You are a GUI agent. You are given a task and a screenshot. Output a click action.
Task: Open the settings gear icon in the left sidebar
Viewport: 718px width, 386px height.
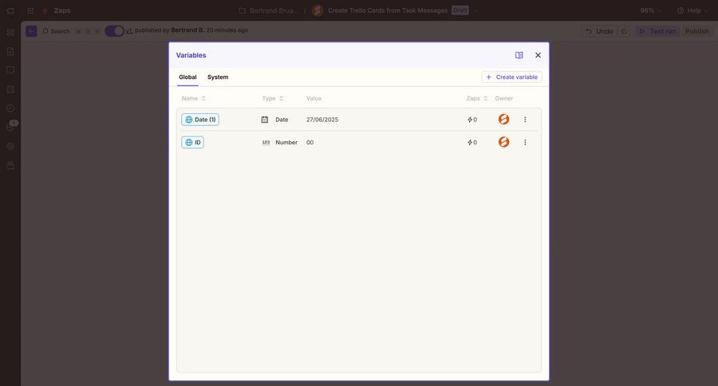(x=10, y=147)
